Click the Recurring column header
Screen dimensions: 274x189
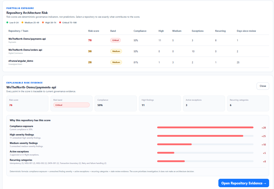click(x=220, y=31)
